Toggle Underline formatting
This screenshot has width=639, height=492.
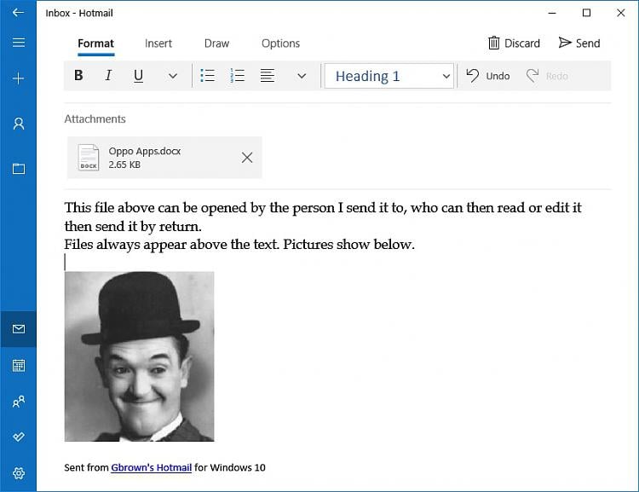138,76
